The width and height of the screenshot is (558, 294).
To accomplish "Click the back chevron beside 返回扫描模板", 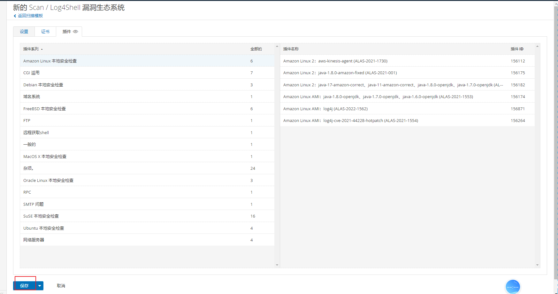I will click(x=15, y=16).
